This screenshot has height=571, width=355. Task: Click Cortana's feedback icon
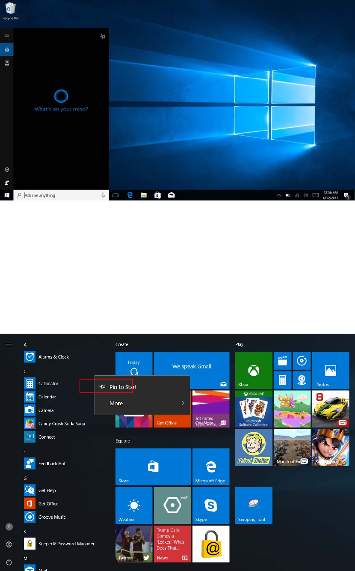[x=7, y=182]
